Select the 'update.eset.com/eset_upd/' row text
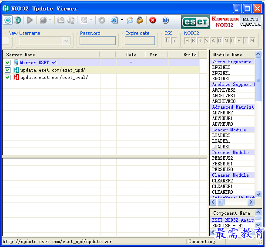 pyautogui.click(x=53, y=70)
